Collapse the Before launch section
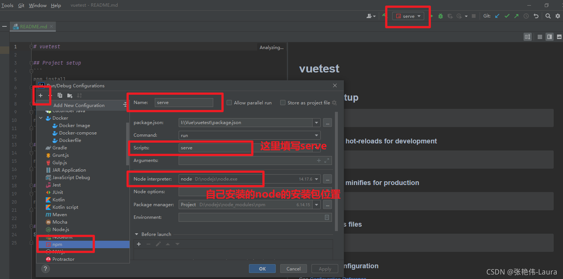563x279 pixels. point(137,234)
